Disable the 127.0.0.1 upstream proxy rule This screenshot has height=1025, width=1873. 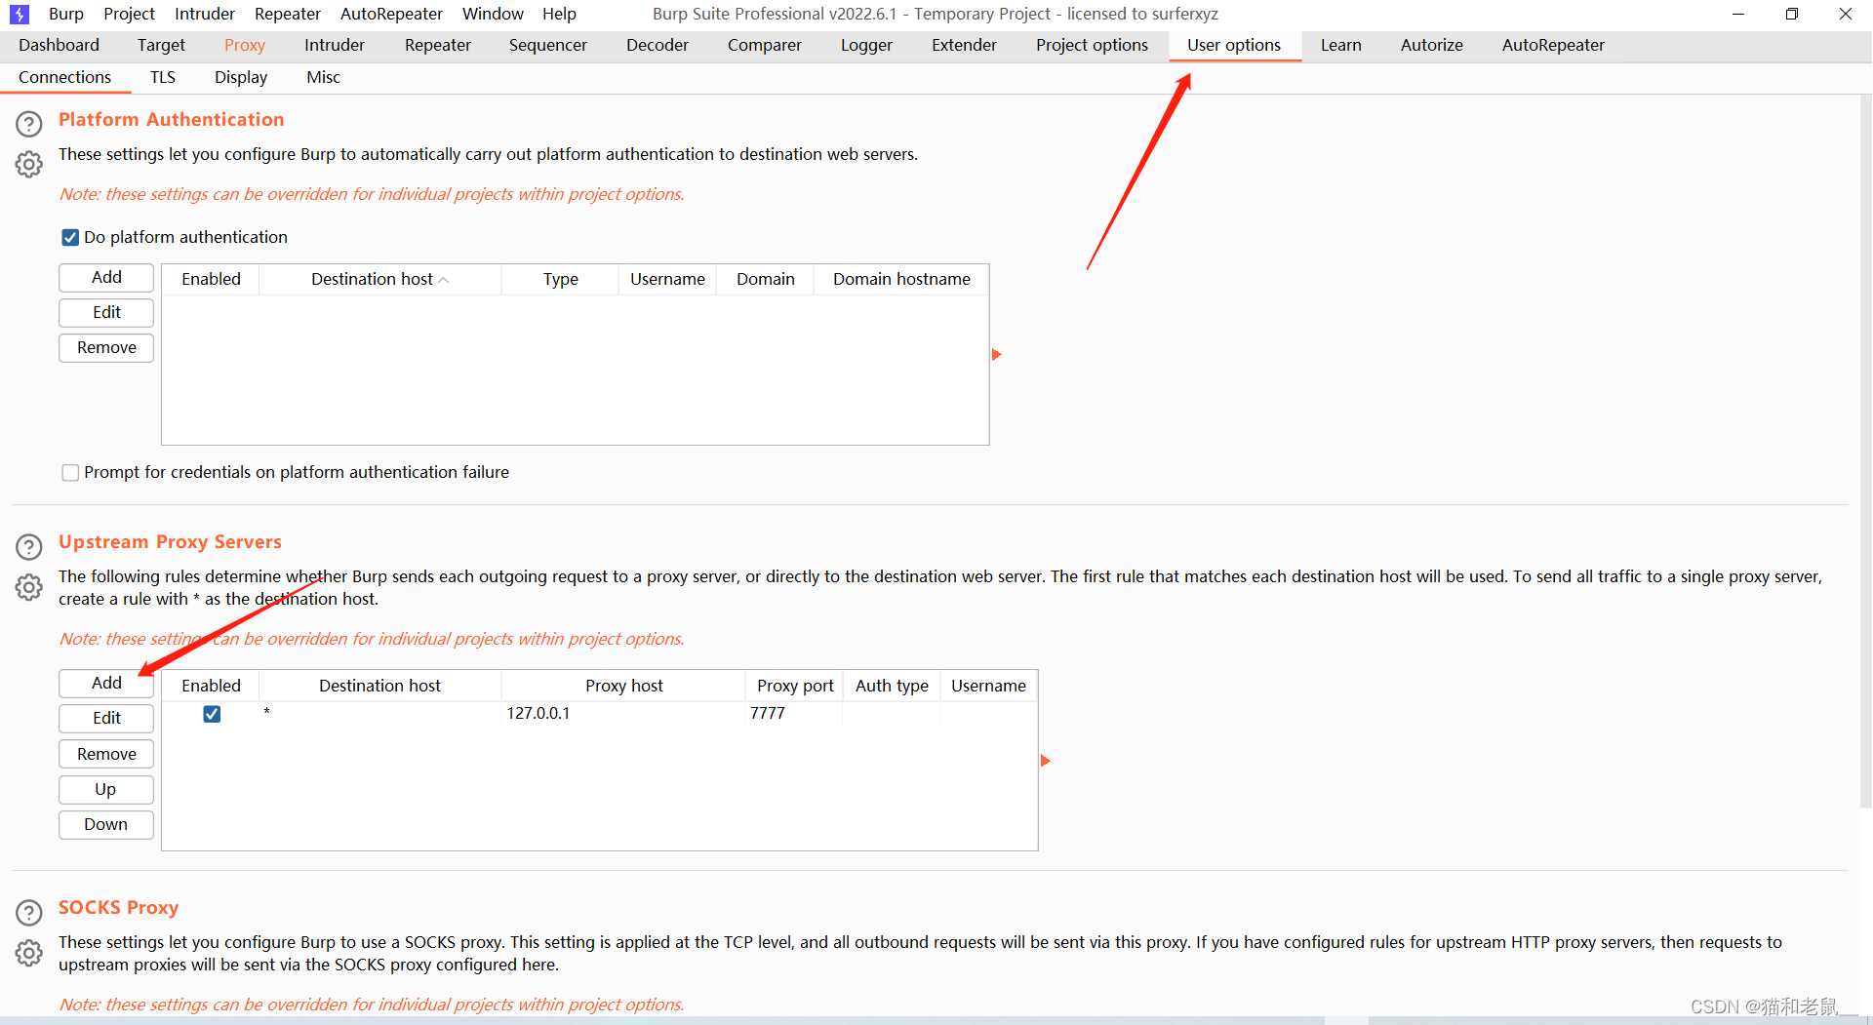click(212, 714)
